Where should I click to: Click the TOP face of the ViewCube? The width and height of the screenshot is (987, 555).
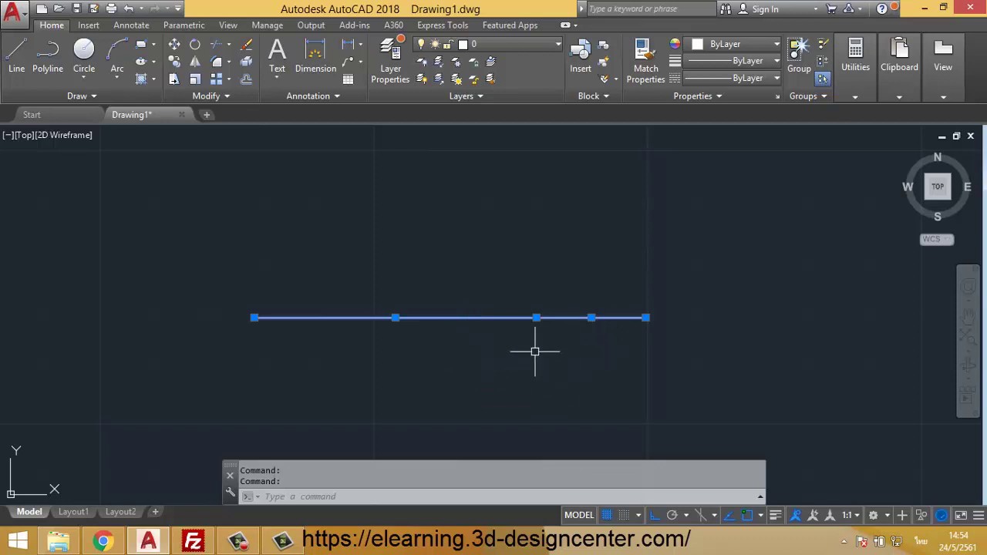point(938,187)
